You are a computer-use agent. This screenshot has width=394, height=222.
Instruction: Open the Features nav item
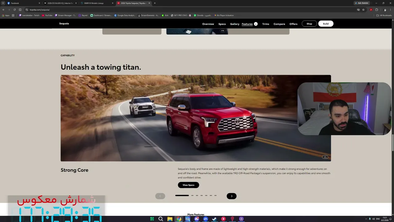pyautogui.click(x=247, y=24)
